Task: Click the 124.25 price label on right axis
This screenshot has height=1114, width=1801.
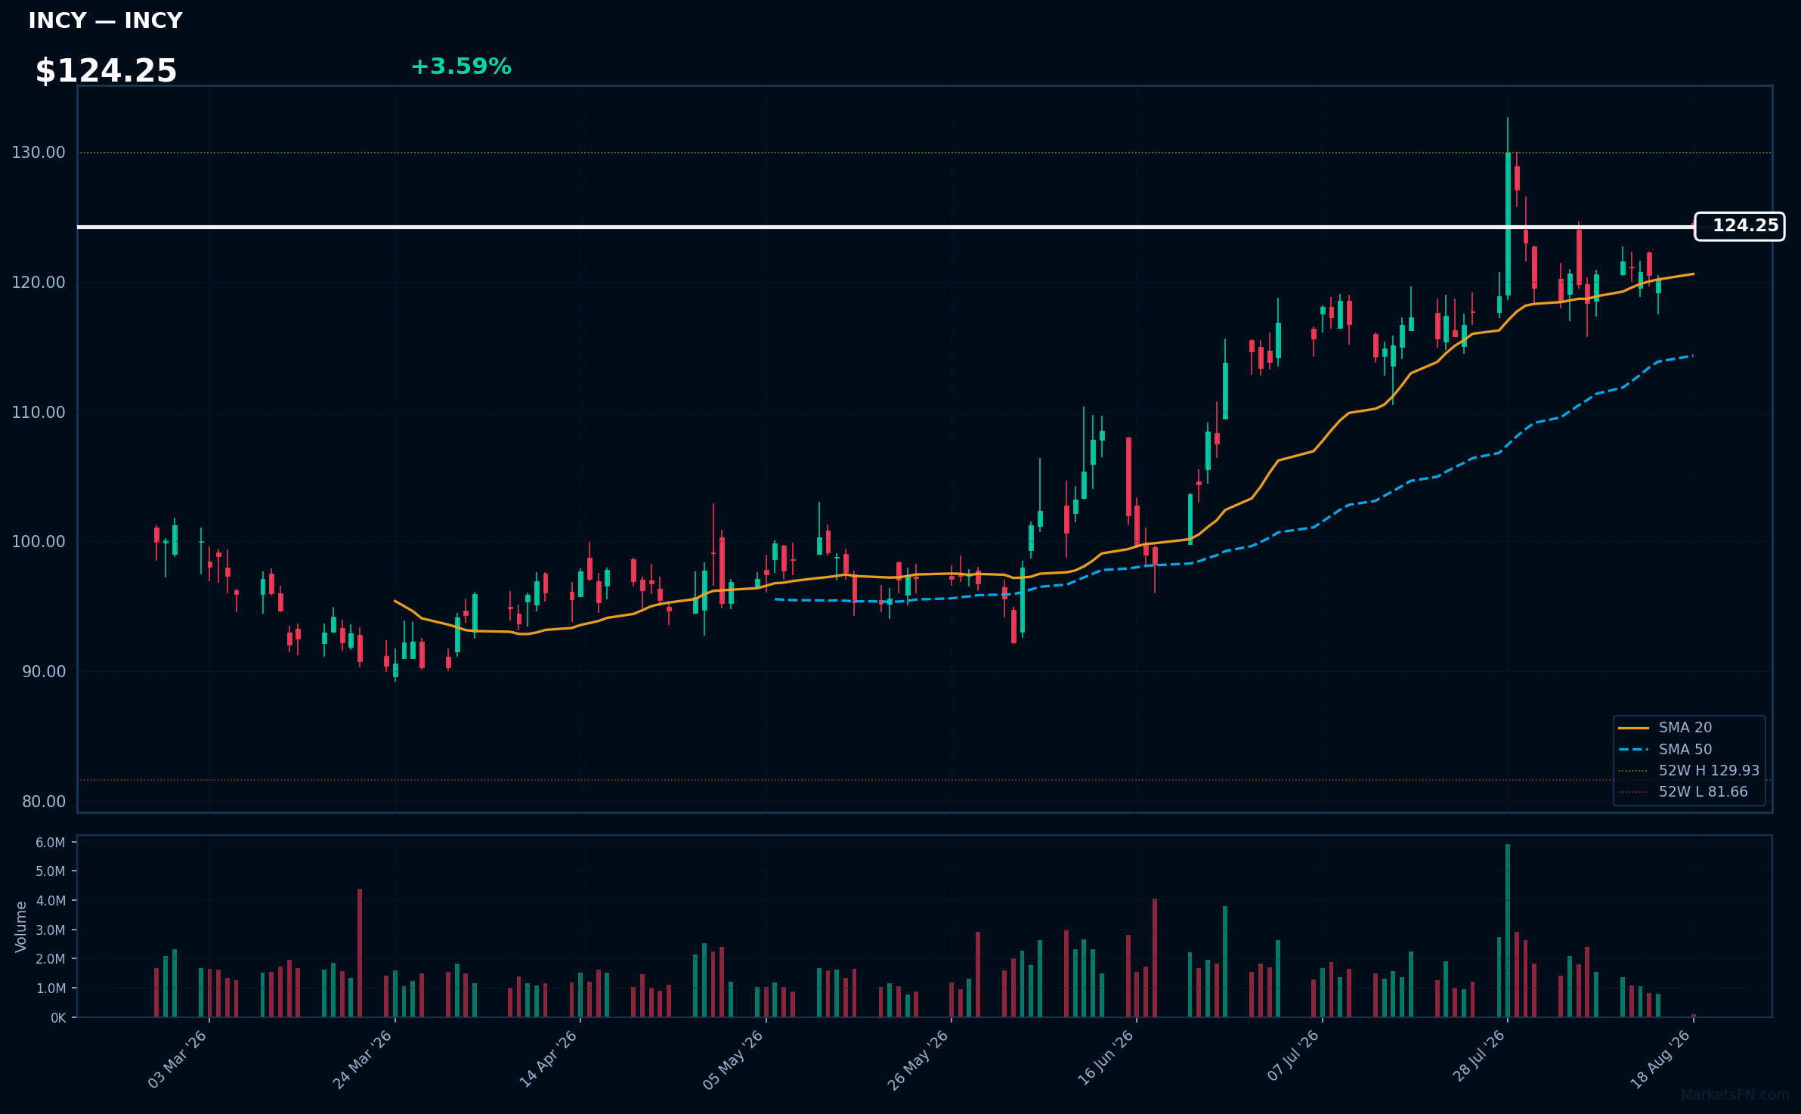Action: (x=1740, y=226)
